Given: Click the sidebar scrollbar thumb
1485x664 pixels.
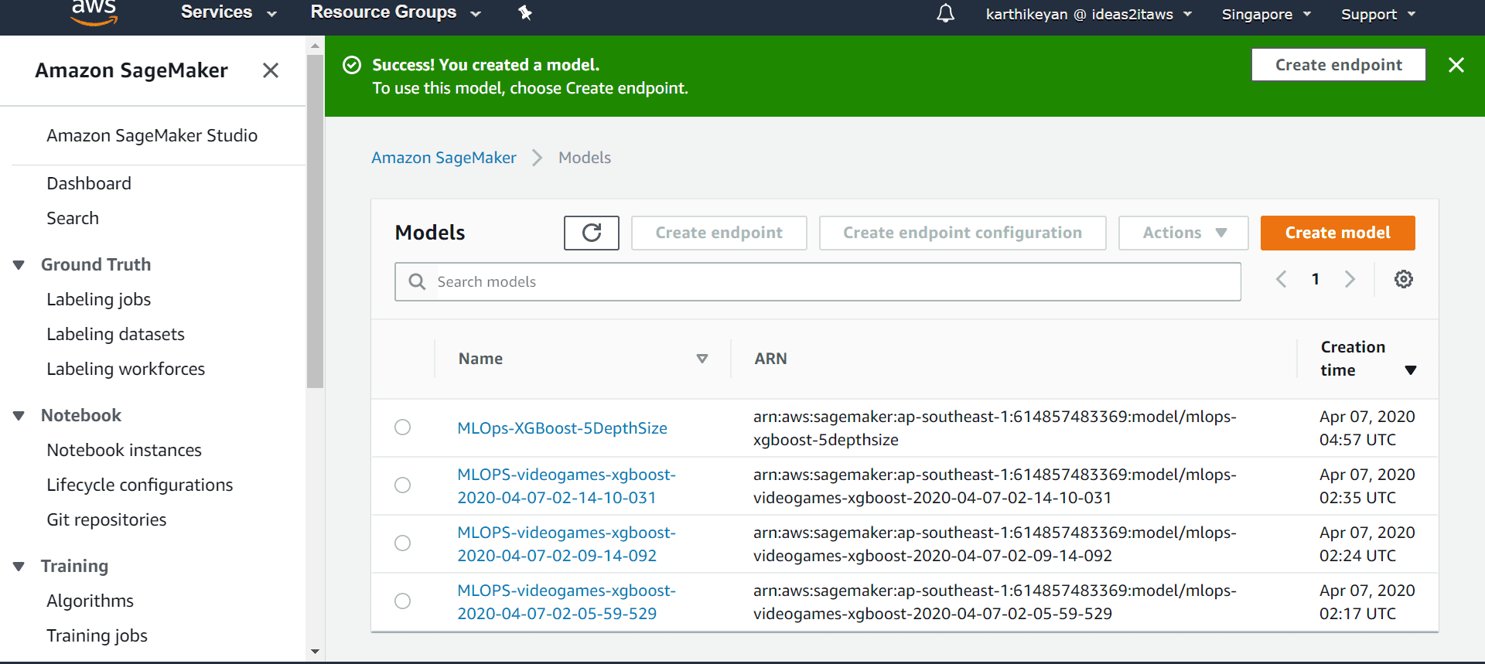Looking at the screenshot, I should click(x=315, y=220).
